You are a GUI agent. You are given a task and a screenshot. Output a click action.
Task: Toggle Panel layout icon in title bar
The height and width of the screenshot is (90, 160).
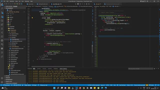point(143,1)
